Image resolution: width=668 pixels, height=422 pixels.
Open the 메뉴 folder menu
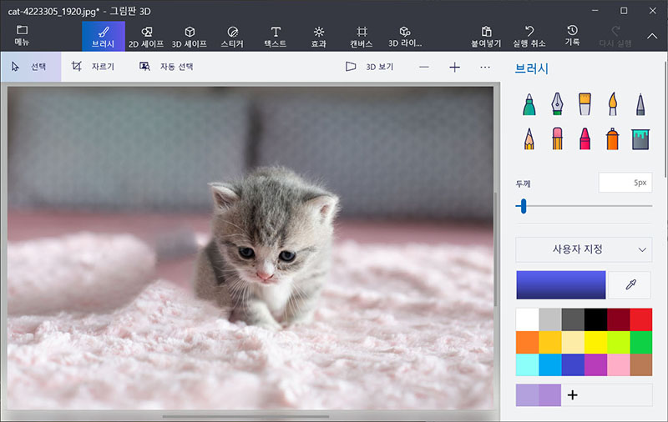click(x=22, y=36)
